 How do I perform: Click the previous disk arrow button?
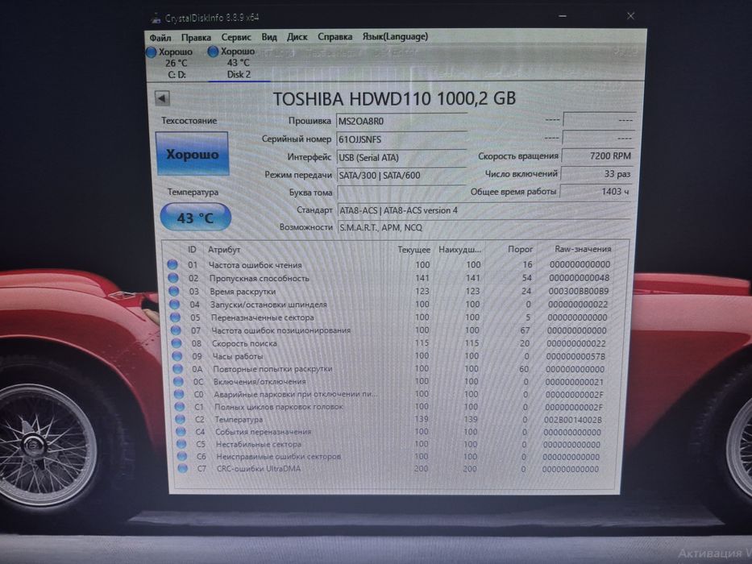(x=162, y=98)
